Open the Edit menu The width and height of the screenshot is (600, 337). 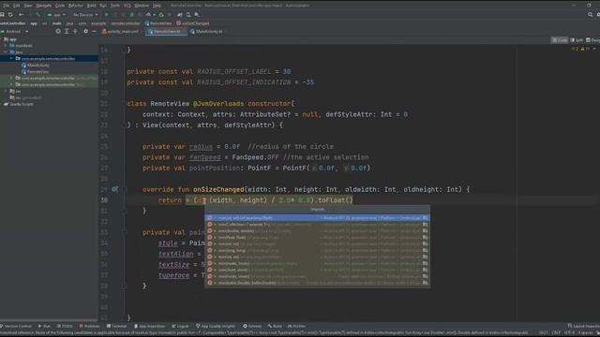17,6
